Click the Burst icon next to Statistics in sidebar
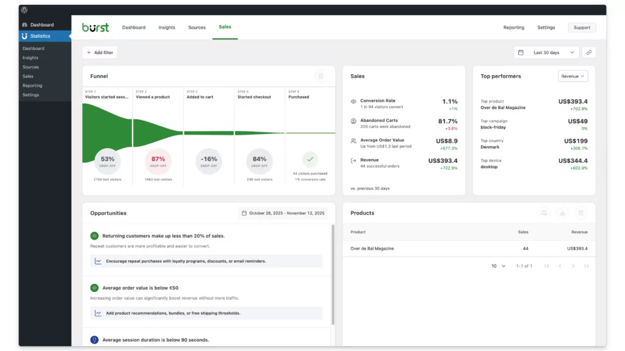The image size is (625, 351). click(23, 35)
